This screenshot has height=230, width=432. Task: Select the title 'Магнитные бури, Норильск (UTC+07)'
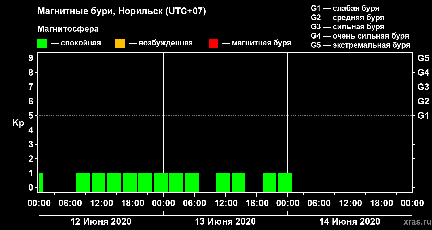[x=122, y=11]
